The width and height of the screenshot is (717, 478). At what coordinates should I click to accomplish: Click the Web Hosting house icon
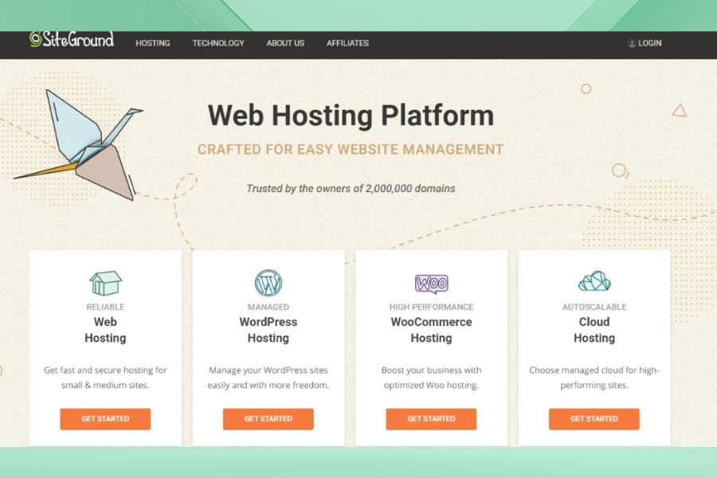pyautogui.click(x=105, y=283)
